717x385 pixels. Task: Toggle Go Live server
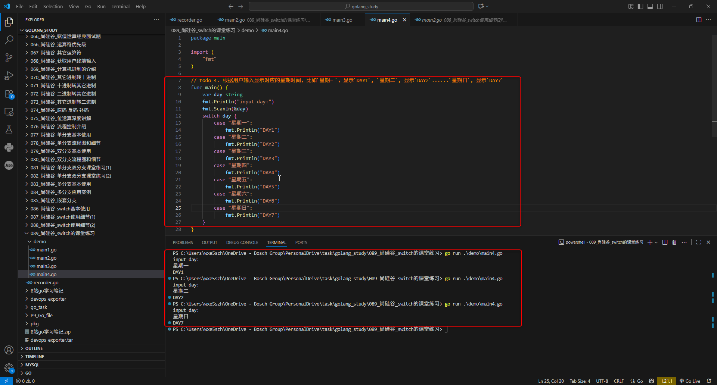[690, 381]
